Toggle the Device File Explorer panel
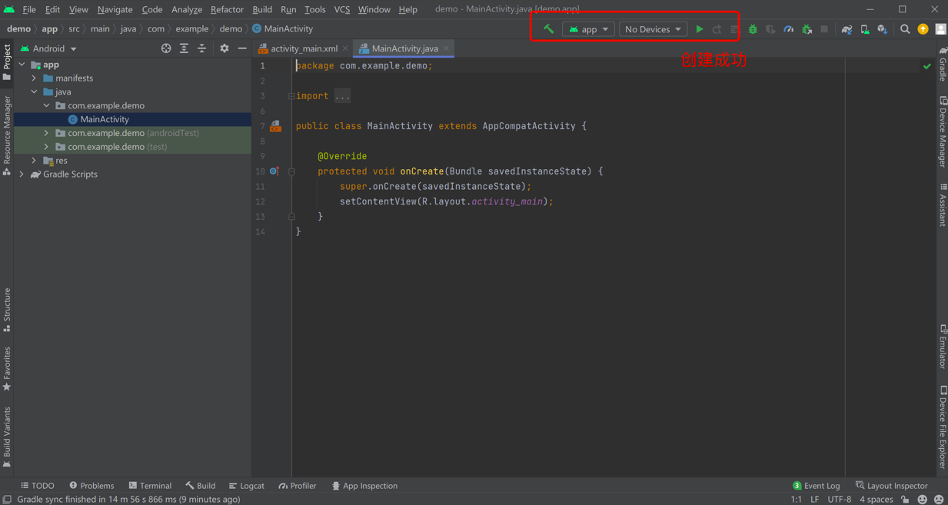 tap(943, 427)
